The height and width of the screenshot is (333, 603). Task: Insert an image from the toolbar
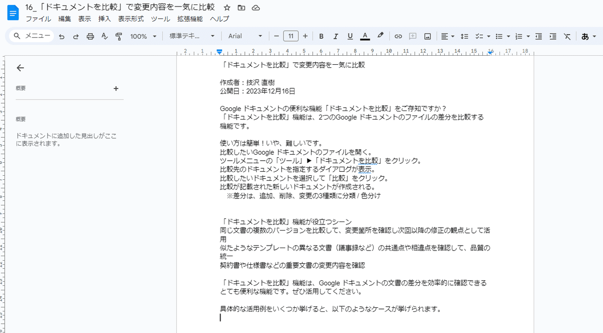pos(428,36)
